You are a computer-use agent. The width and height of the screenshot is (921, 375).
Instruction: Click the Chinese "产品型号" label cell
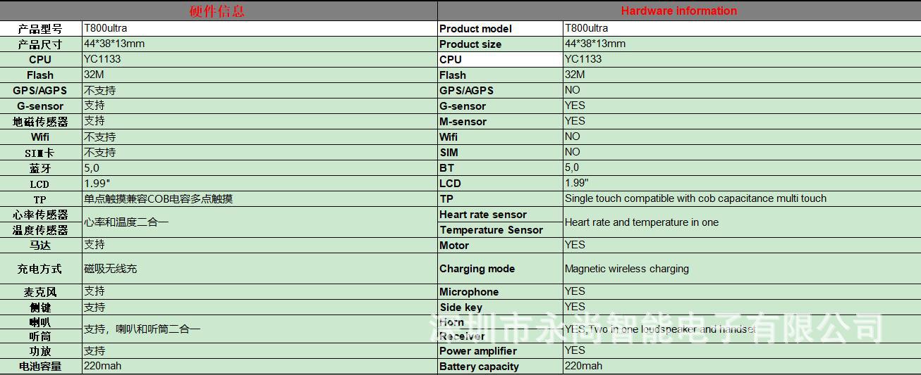pyautogui.click(x=41, y=29)
